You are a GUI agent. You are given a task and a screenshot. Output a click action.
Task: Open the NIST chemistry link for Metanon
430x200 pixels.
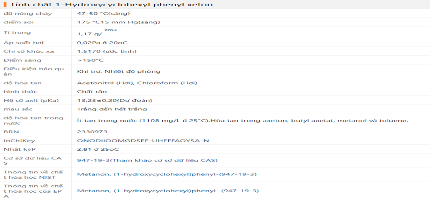pyautogui.click(x=167, y=174)
